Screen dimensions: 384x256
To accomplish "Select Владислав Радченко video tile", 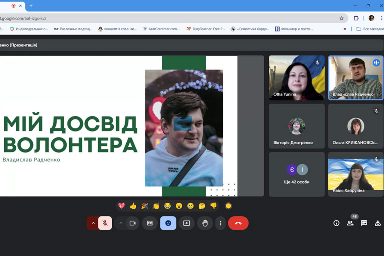I will tap(356, 78).
